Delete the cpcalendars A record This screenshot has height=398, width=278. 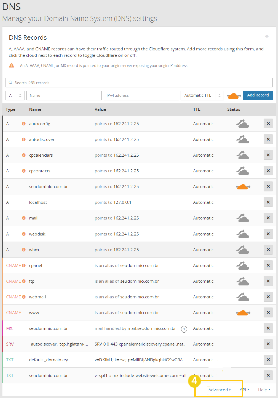point(268,155)
